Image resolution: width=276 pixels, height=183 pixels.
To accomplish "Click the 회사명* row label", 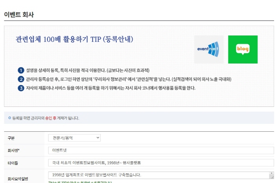I will [13, 150].
